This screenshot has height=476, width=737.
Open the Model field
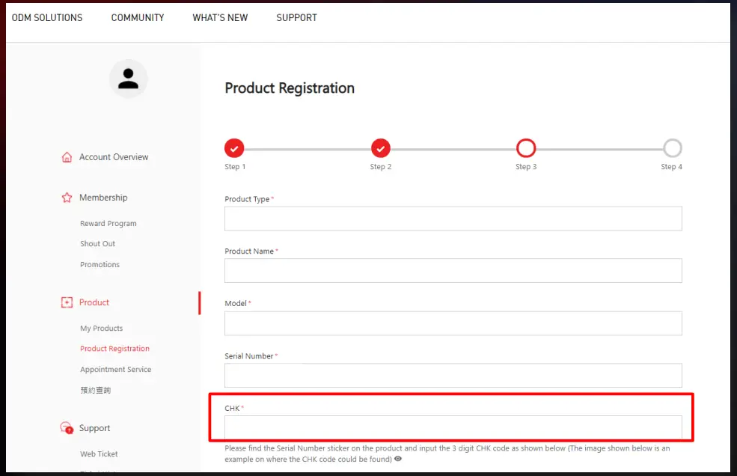pyautogui.click(x=453, y=323)
